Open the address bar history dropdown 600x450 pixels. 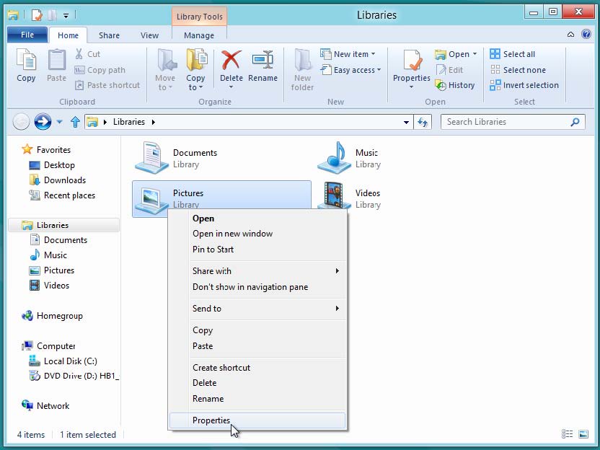407,123
